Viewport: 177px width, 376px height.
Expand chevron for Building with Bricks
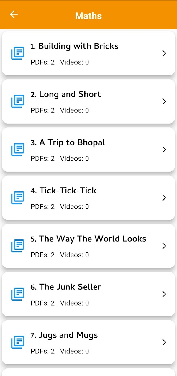click(164, 53)
